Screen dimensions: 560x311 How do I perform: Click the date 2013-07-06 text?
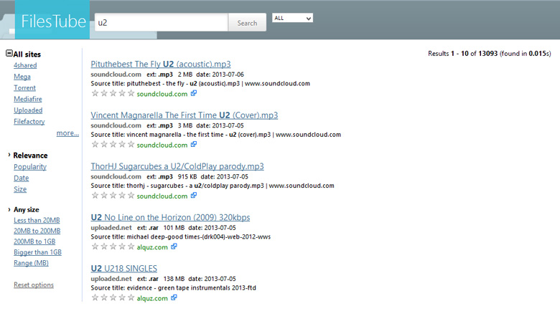click(x=228, y=75)
